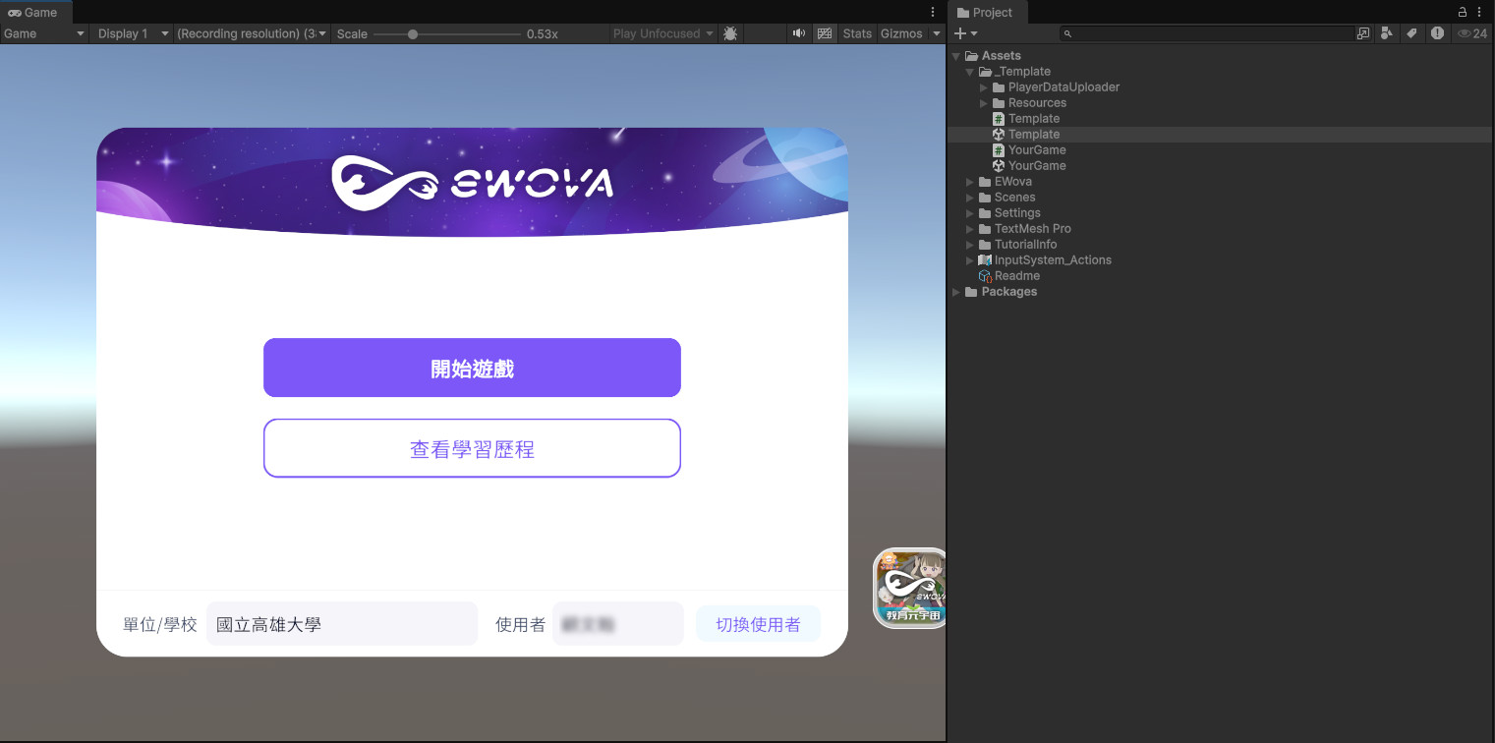The width and height of the screenshot is (1495, 743).
Task: Click the search by label tag icon
Action: (1411, 33)
